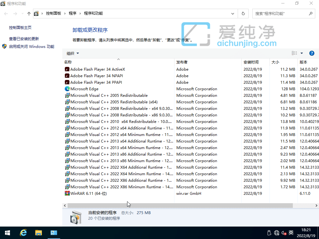Open 查看已安装的更新 link
Image resolution: width=319 pixels, height=239 pixels.
tap(24, 39)
